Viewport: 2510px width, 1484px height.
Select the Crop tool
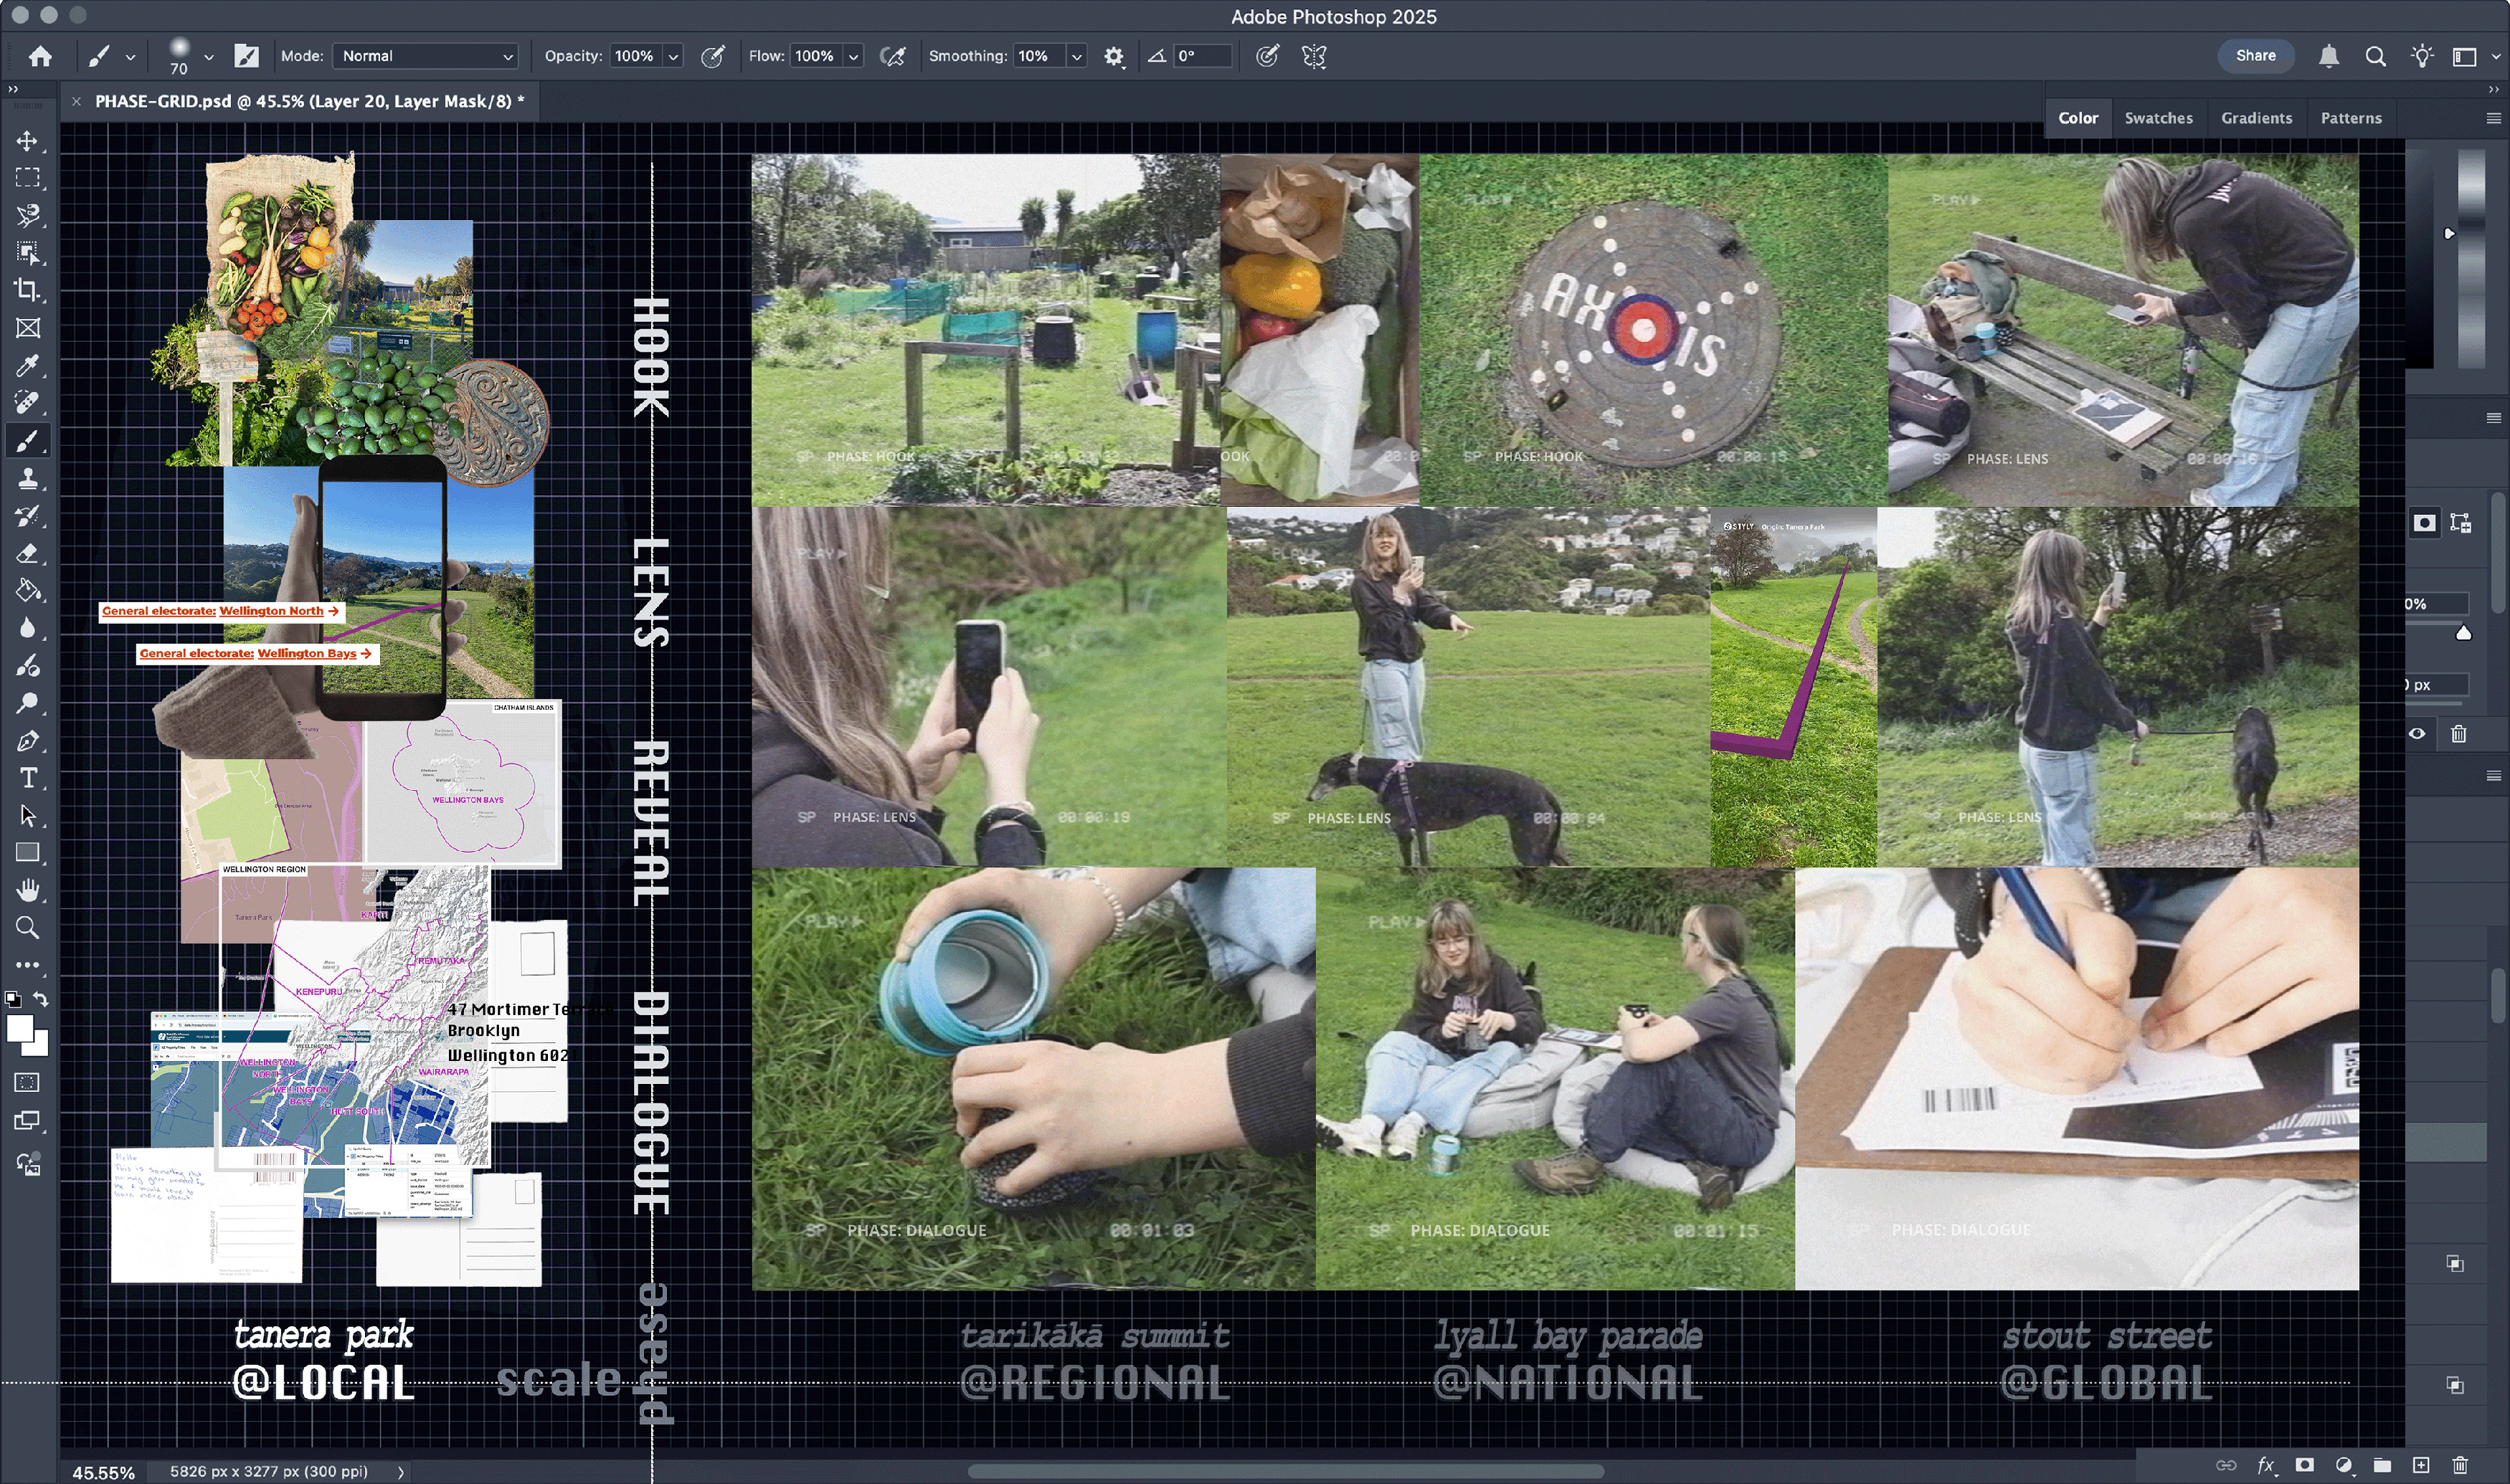(27, 290)
